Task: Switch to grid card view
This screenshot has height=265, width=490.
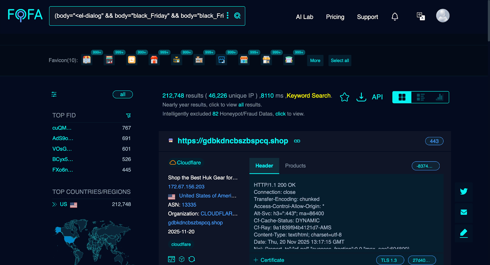Action: [x=402, y=97]
